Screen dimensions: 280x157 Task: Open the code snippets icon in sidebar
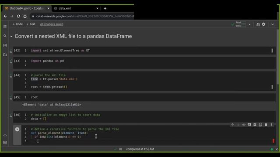coord(5,135)
